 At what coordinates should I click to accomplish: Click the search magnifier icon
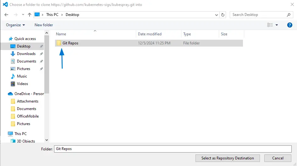(x=289, y=15)
